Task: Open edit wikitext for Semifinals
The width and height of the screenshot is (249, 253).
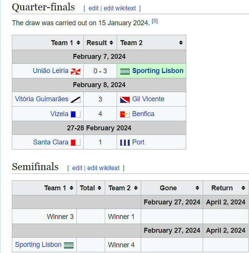Action: click(103, 168)
